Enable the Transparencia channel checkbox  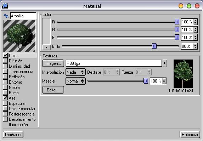(x=5, y=71)
